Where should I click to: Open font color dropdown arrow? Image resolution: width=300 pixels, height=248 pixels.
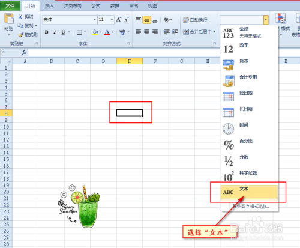112,32
